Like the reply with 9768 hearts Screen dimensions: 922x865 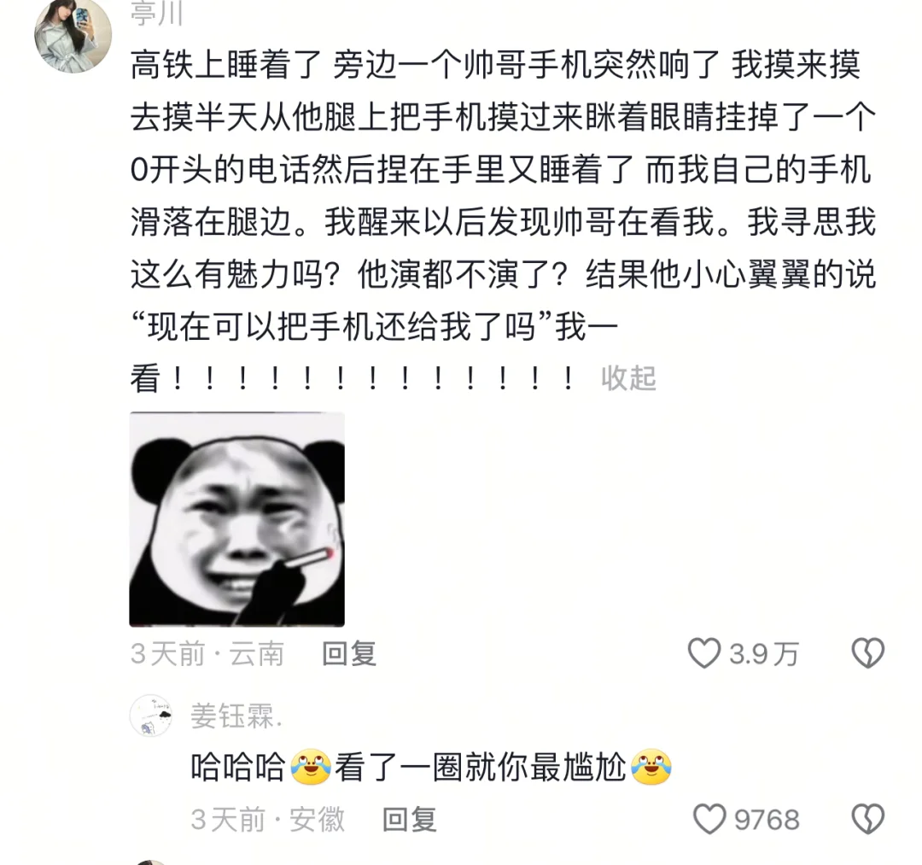point(709,819)
